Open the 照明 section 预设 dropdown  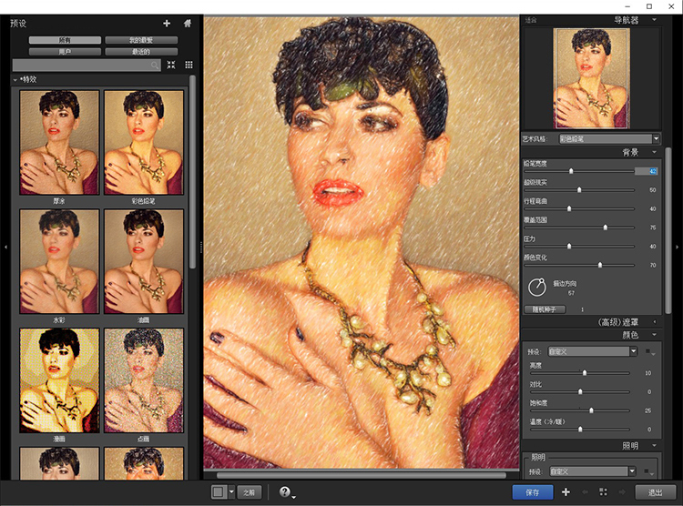coord(593,471)
